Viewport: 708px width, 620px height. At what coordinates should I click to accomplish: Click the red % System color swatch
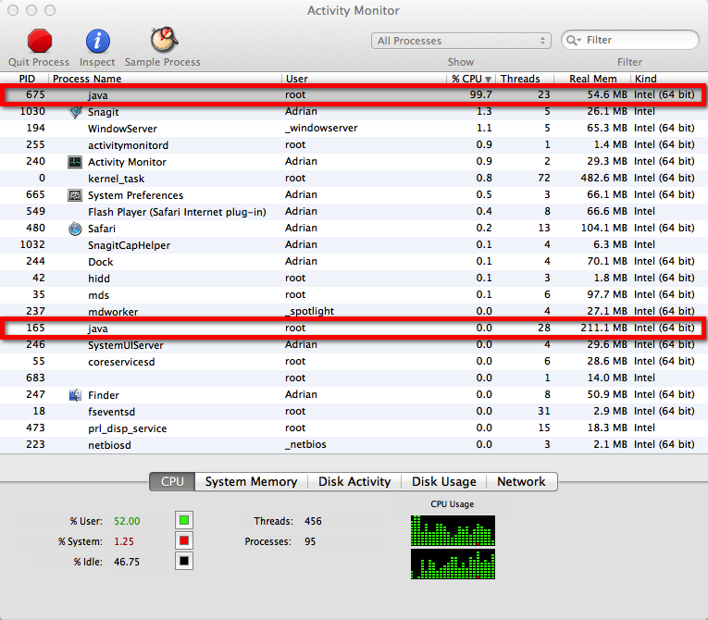[184, 540]
